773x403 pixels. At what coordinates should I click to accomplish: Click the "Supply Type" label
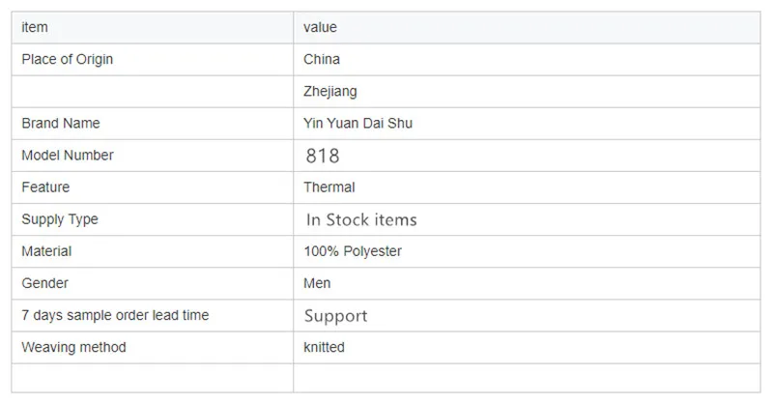click(60, 219)
